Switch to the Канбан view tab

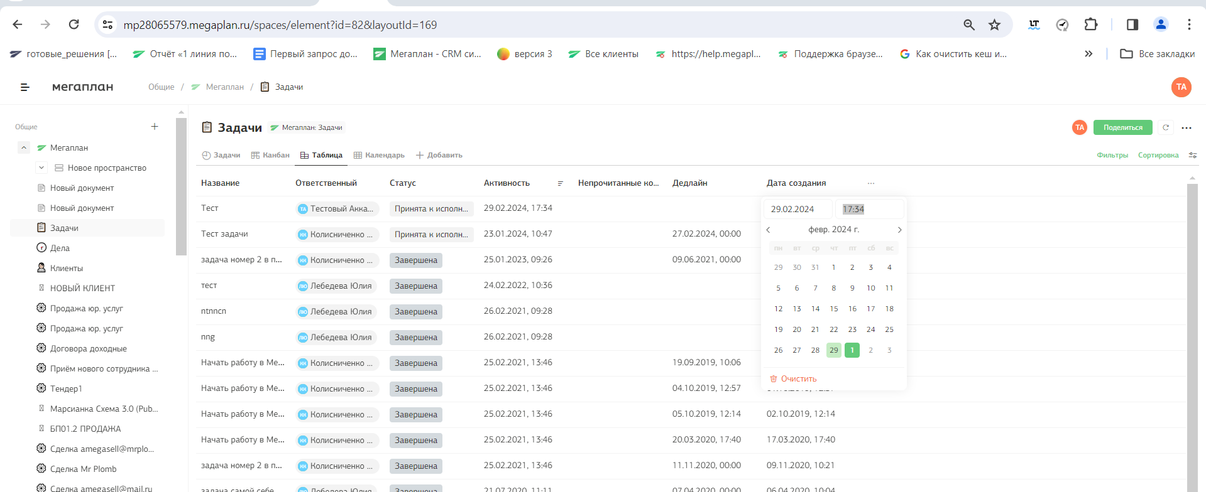pos(270,155)
